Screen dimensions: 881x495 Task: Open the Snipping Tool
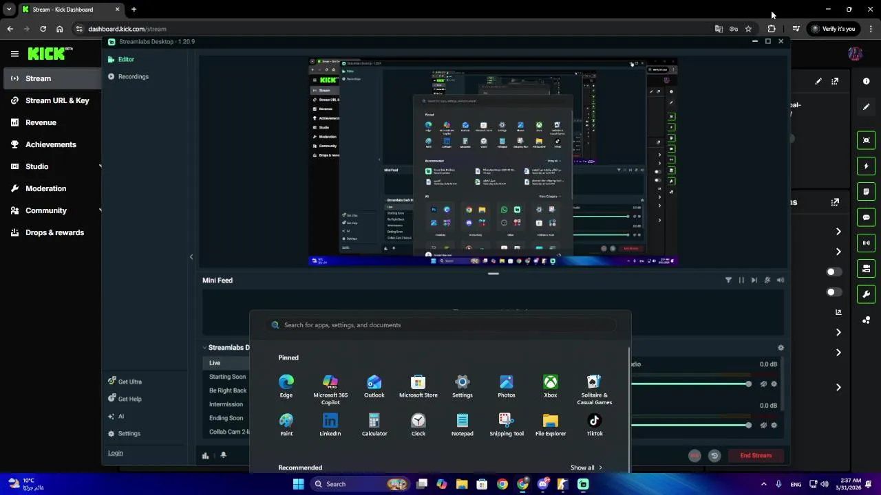click(507, 425)
